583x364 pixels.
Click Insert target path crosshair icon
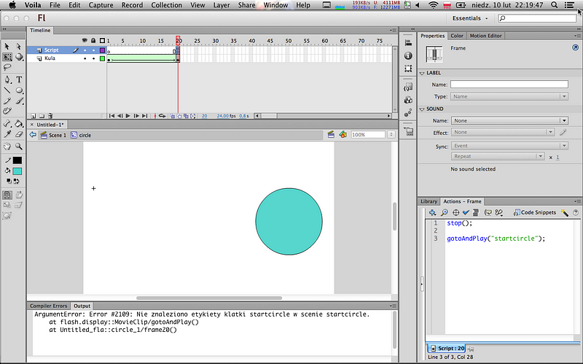(x=456, y=212)
